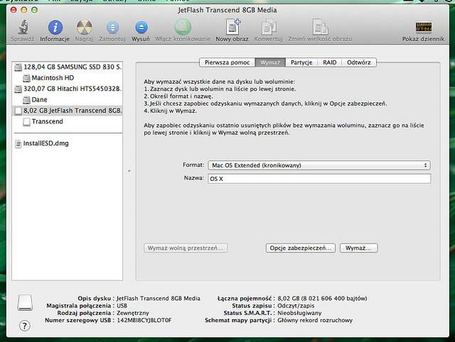Image resolution: width=455 pixels, height=342 pixels.
Task: Select the 8,02 GB JetFlash Transcend disk
Action: pos(68,111)
